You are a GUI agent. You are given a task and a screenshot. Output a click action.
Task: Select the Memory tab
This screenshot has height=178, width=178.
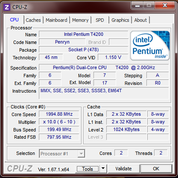(80, 20)
